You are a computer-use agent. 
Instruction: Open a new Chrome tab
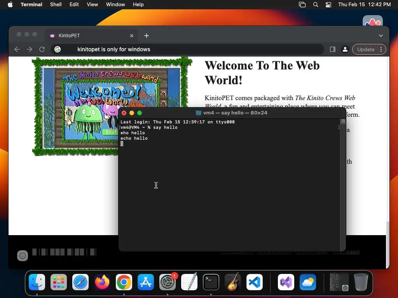(147, 36)
